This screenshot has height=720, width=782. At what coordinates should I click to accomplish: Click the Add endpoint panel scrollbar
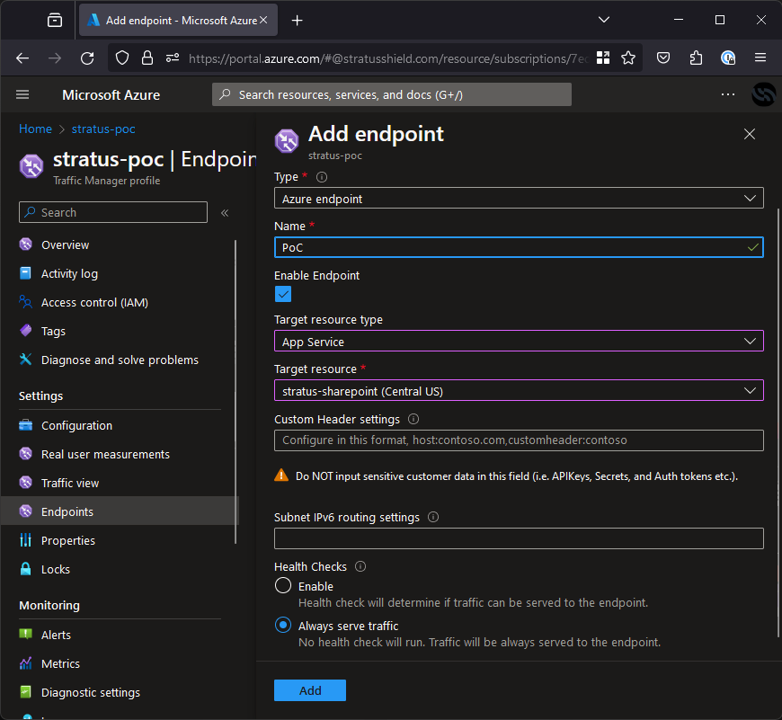coord(778,422)
